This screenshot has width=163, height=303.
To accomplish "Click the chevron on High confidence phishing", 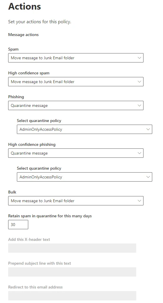I will [x=139, y=153].
